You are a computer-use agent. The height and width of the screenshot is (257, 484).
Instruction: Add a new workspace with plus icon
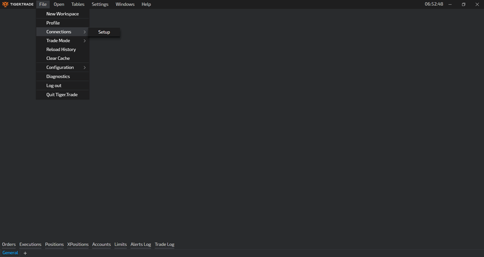(x=25, y=254)
